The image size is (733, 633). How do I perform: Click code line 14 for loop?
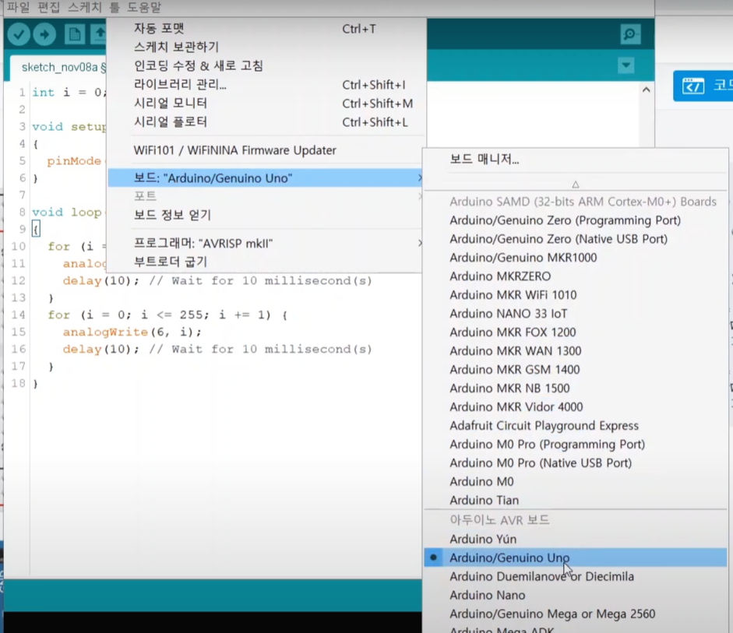(x=167, y=315)
